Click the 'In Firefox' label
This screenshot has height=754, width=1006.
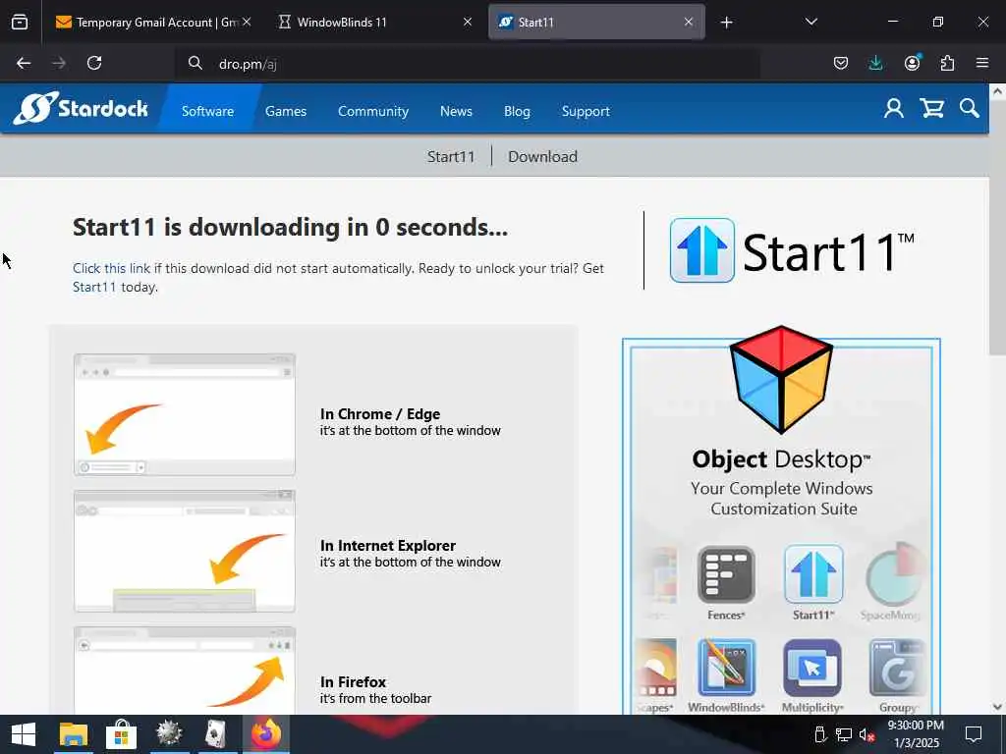tap(353, 681)
